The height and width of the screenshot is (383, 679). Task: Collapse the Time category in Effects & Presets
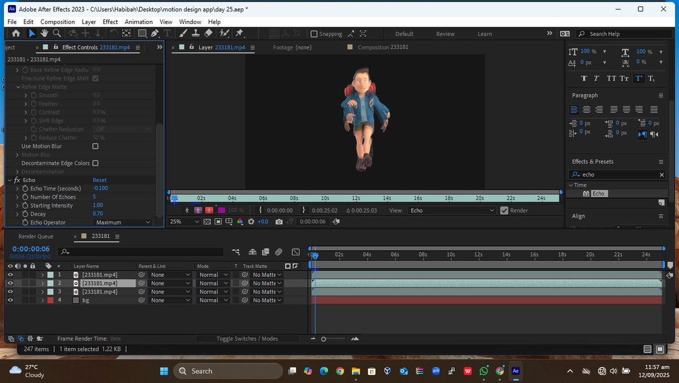click(x=570, y=185)
